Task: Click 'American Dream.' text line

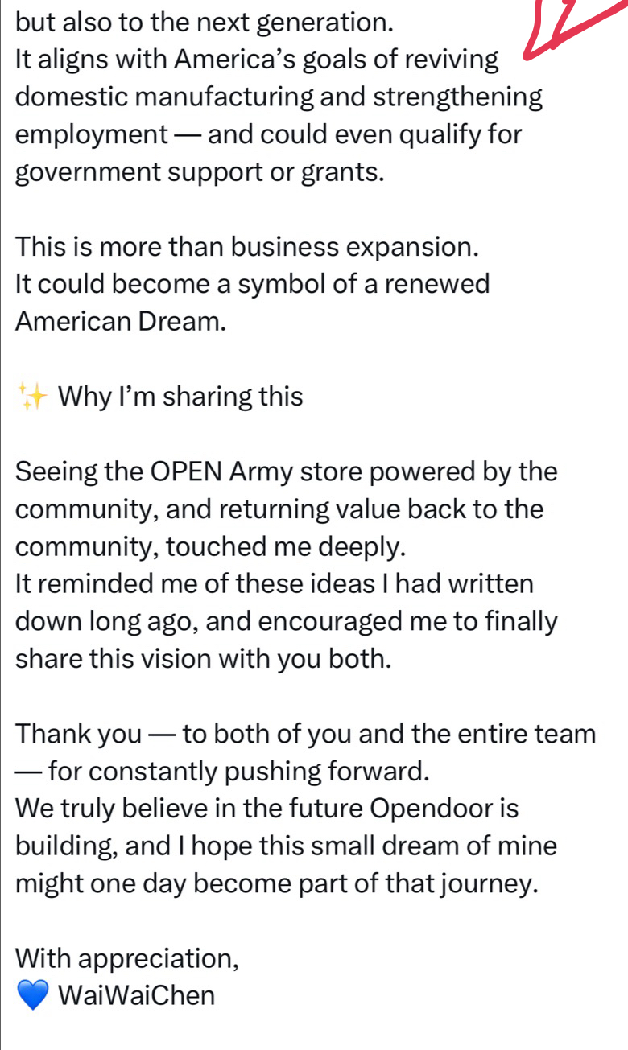Action: (x=120, y=322)
